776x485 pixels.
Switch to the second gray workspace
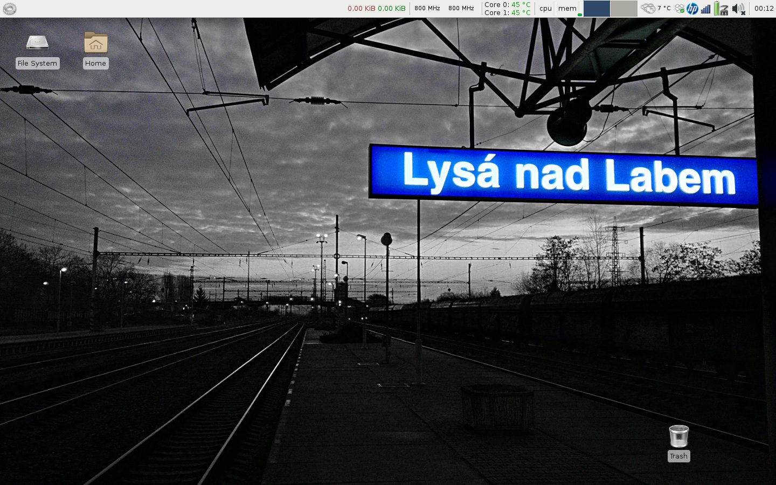[x=623, y=9]
